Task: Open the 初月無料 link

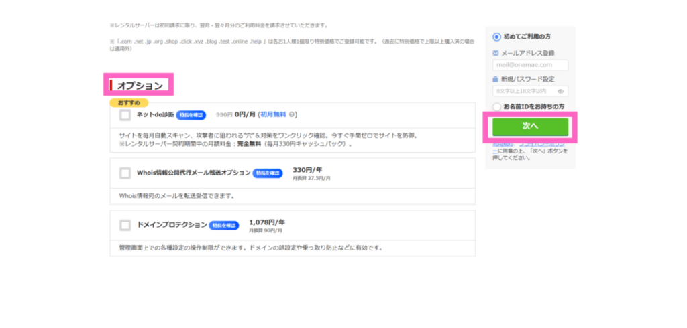Action: click(273, 114)
